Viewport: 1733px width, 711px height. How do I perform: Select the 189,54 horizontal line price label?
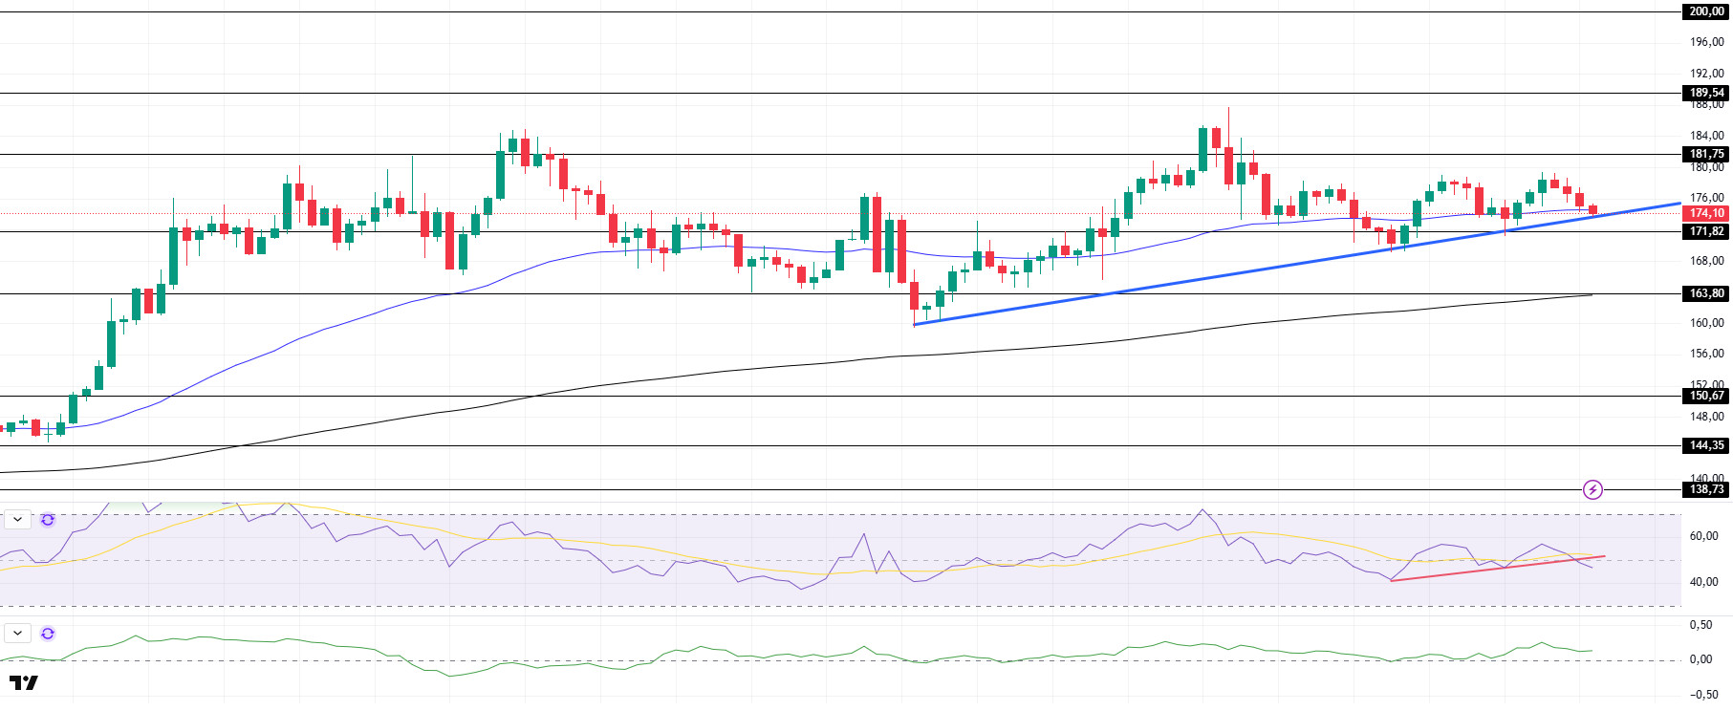(1706, 93)
